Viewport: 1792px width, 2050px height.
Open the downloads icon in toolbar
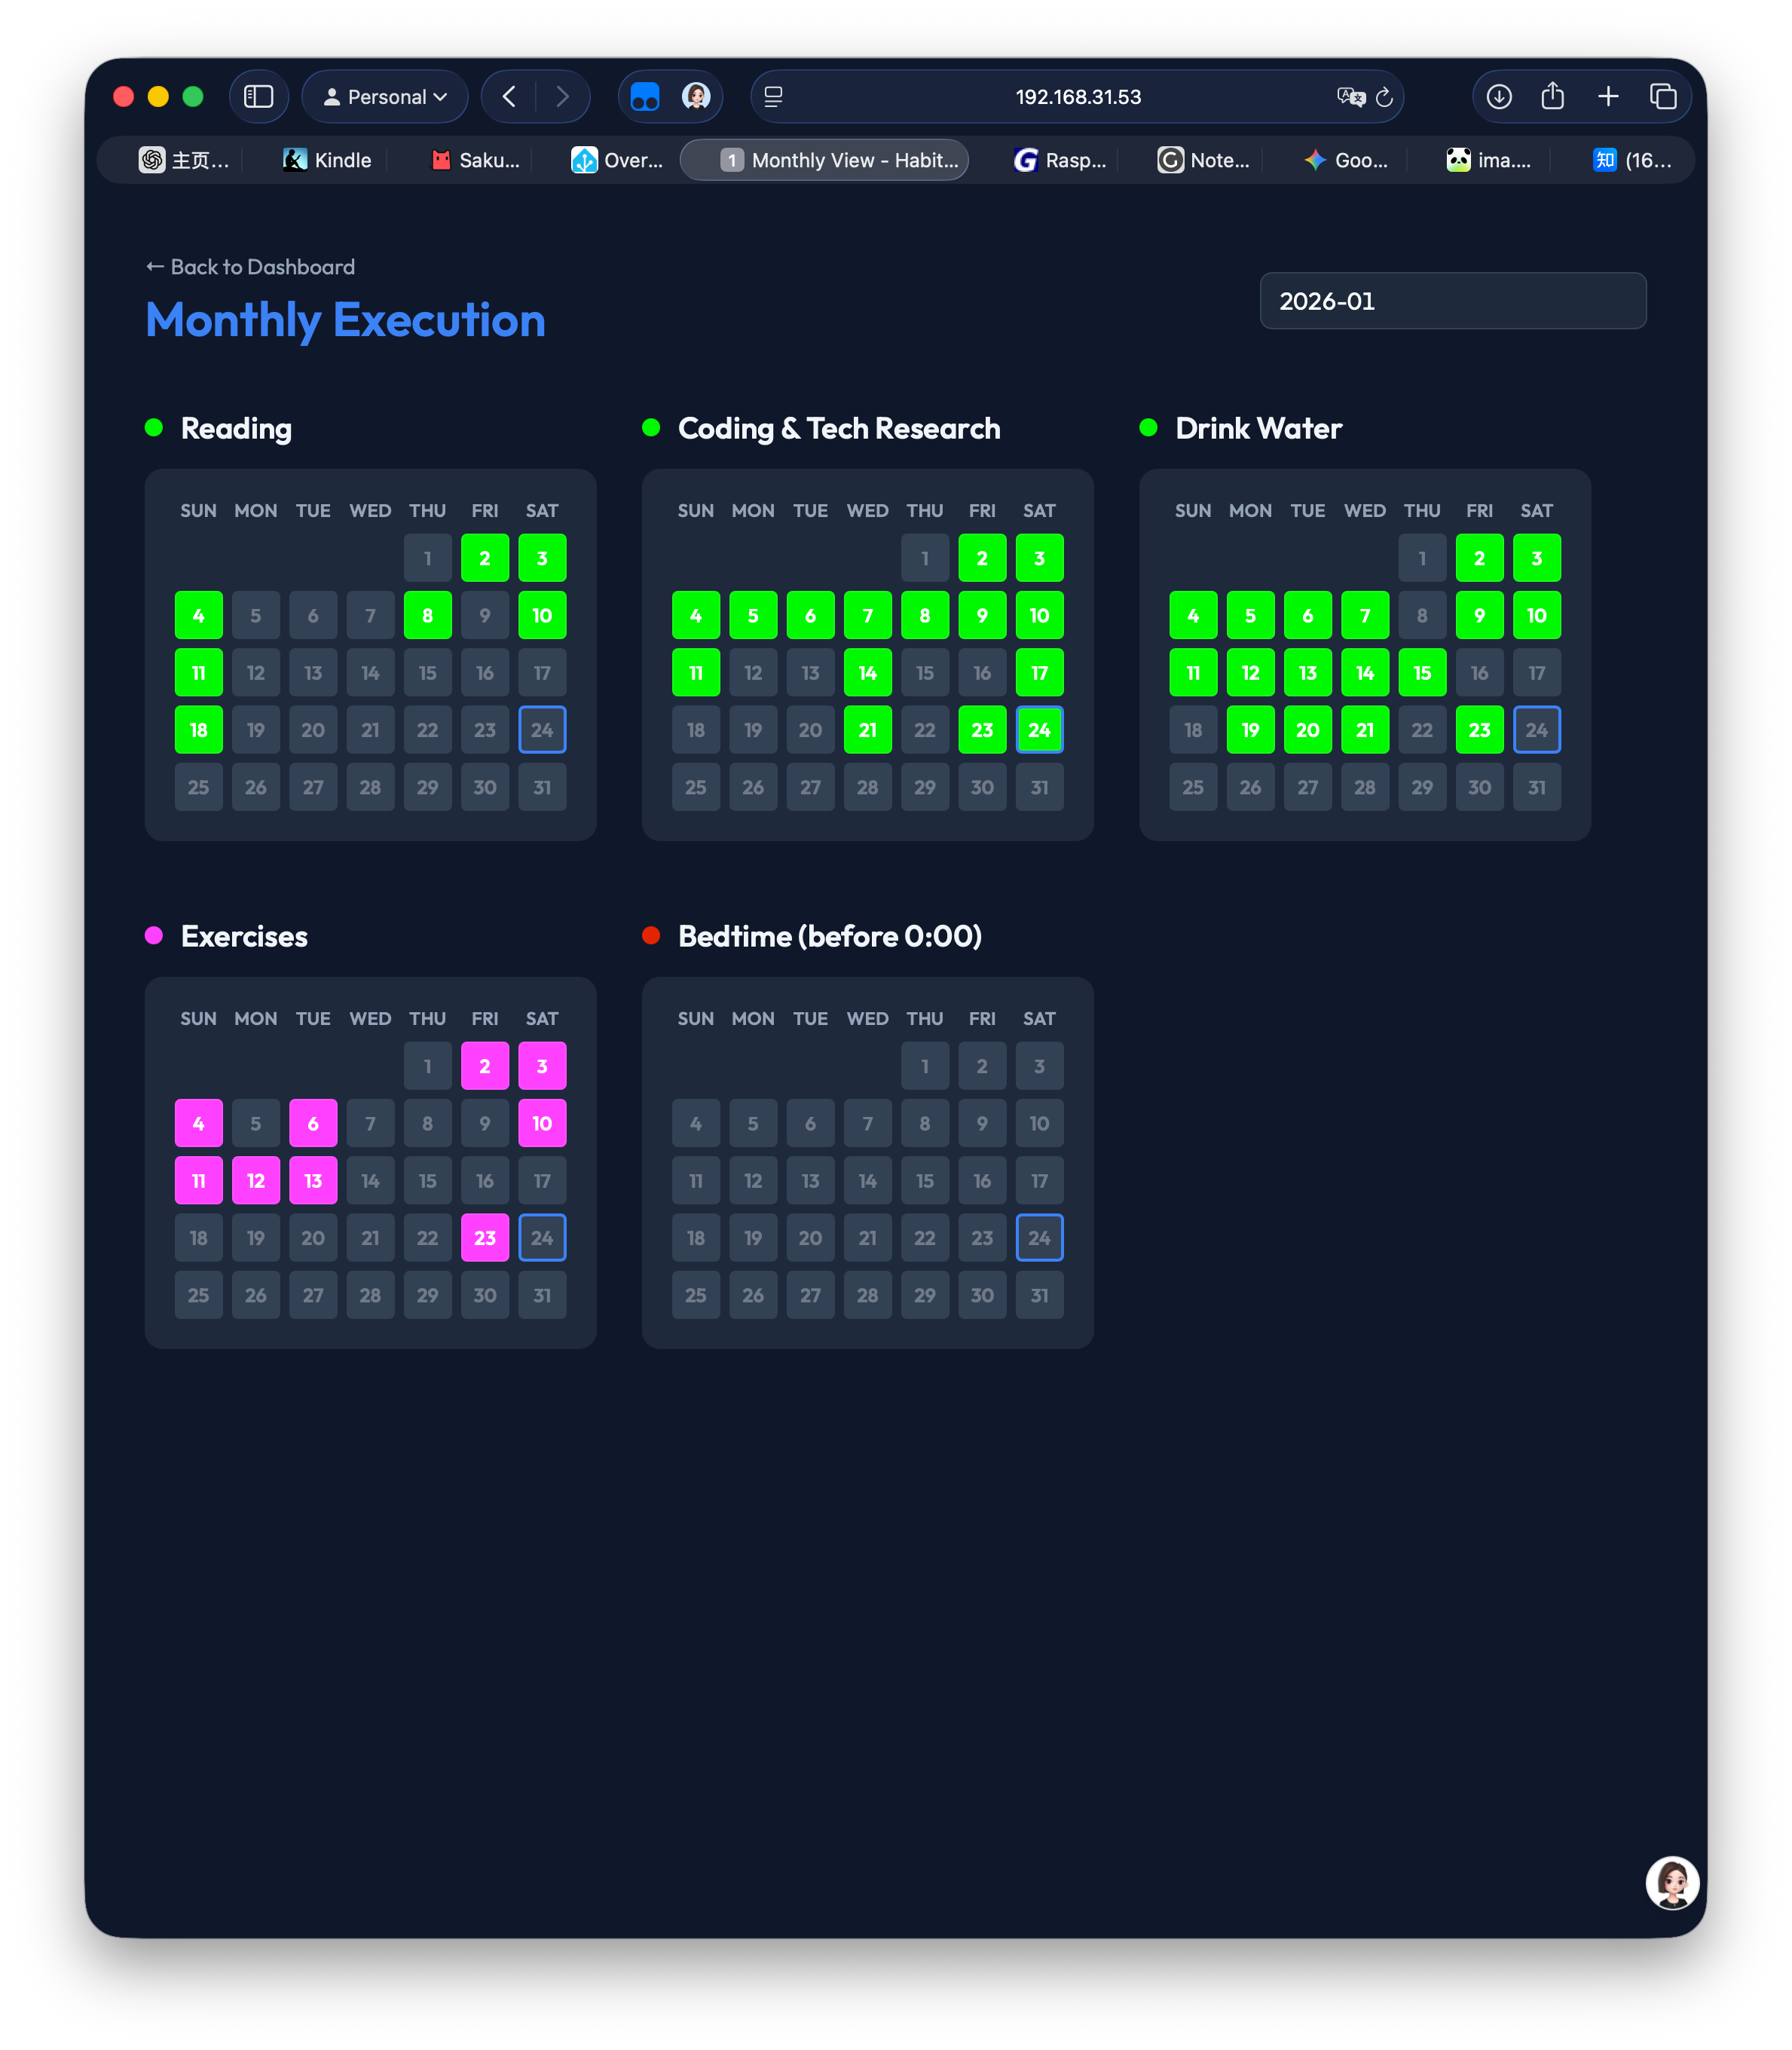pyautogui.click(x=1498, y=97)
